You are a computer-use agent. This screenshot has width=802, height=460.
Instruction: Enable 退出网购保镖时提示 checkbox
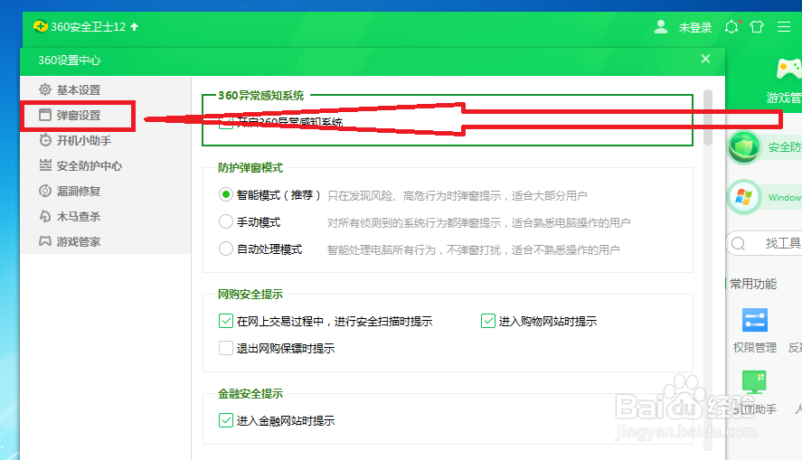(x=225, y=348)
